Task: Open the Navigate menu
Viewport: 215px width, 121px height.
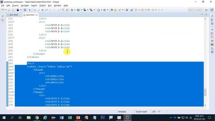Action: [25, 5]
